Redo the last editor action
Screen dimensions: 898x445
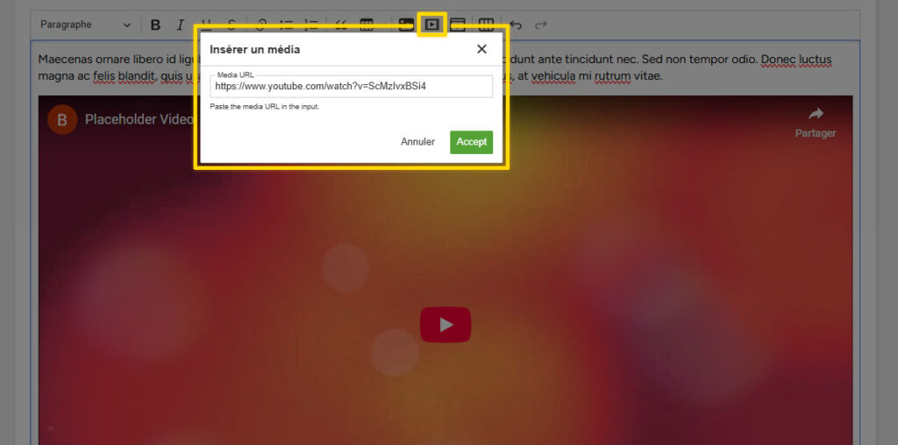(x=540, y=25)
